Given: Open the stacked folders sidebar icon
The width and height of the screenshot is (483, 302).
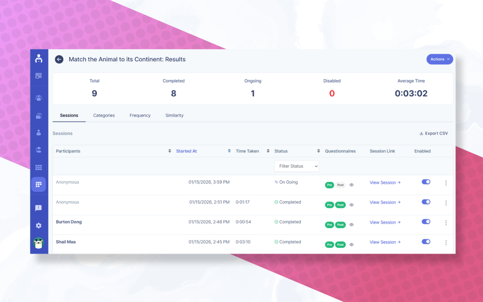Looking at the screenshot, I should pos(38,116).
